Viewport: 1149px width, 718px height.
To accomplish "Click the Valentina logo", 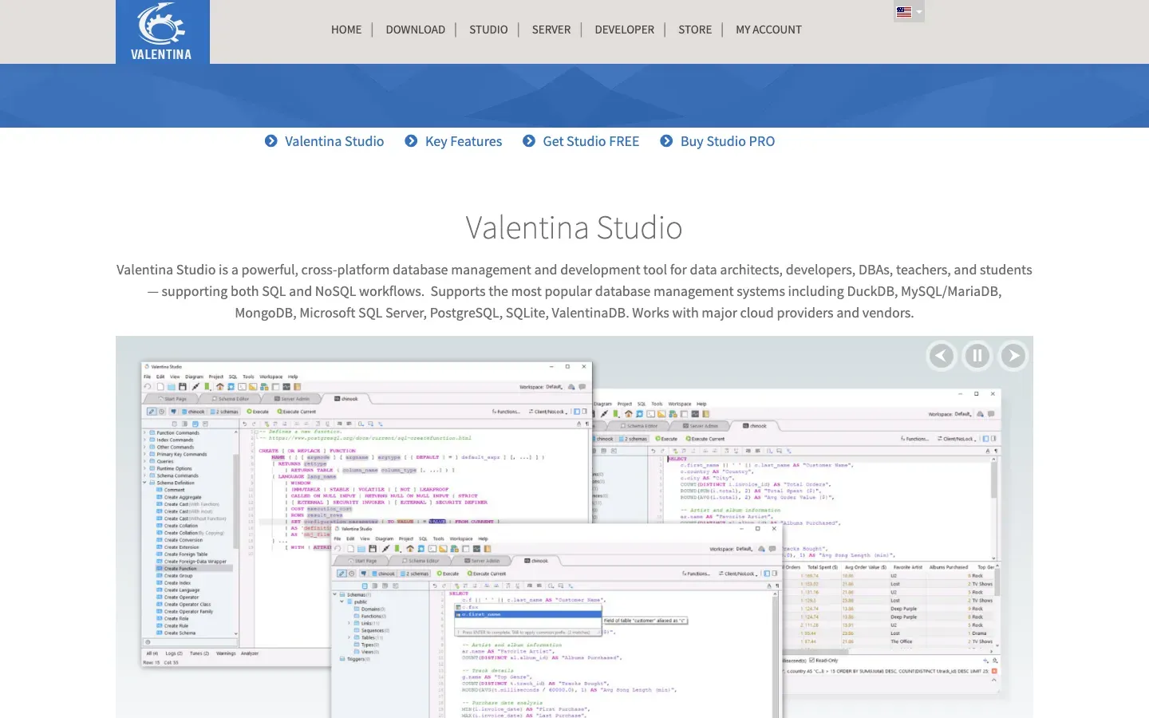I will [162, 32].
